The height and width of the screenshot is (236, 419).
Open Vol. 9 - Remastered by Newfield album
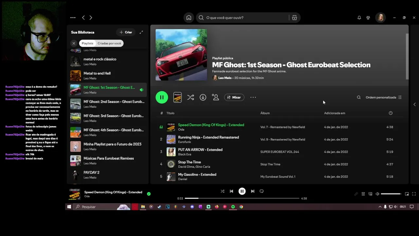pos(282,139)
